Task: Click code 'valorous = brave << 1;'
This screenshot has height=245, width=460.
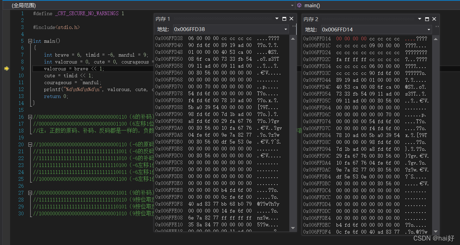Action: 74,69
